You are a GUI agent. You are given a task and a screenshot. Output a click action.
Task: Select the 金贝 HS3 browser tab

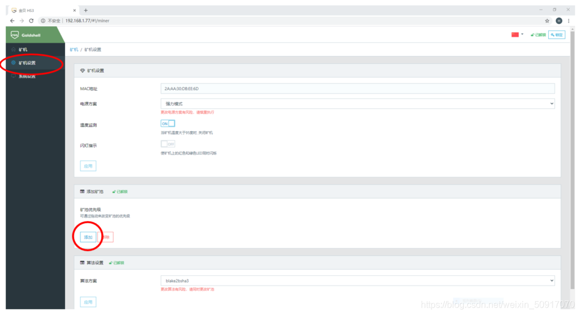pyautogui.click(x=43, y=10)
